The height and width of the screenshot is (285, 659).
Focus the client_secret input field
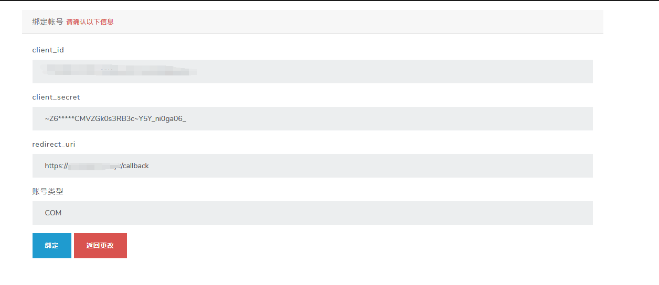[313, 118]
